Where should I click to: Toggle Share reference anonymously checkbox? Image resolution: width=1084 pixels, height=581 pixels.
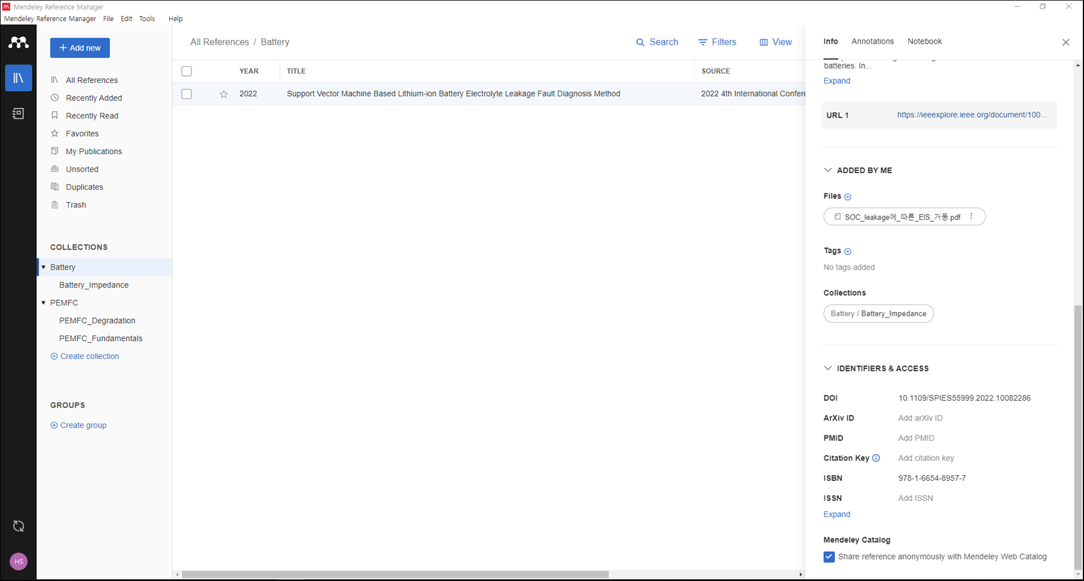point(829,557)
